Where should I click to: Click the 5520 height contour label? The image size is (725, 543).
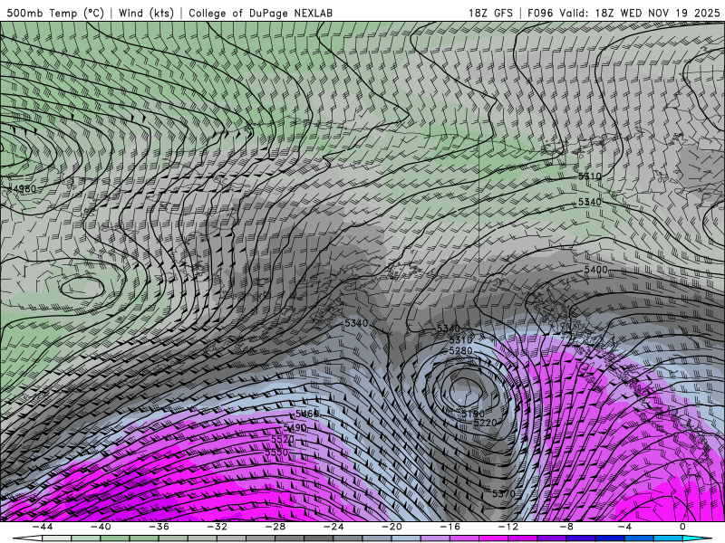pos(283,440)
